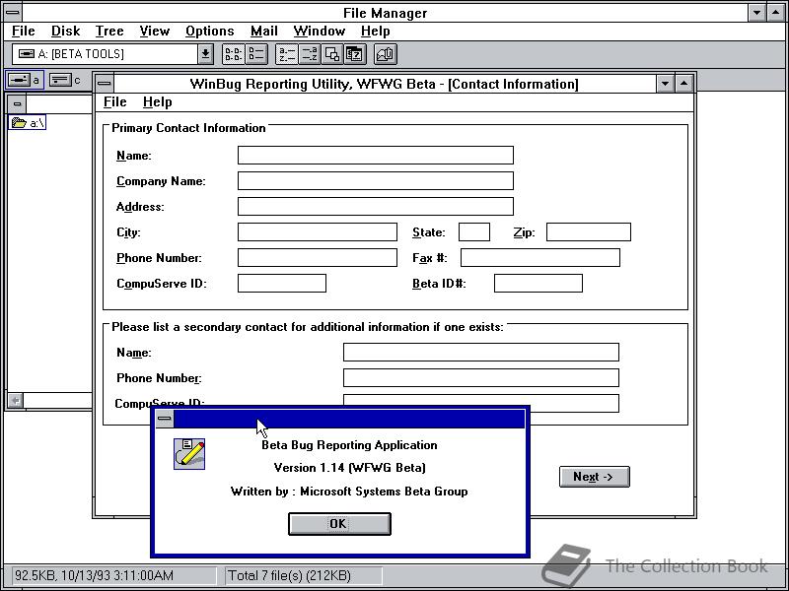
Task: Click the Sort by Type toolbar icon
Action: [310, 54]
